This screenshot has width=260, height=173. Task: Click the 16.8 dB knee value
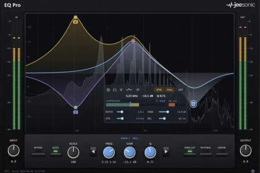click(x=181, y=112)
